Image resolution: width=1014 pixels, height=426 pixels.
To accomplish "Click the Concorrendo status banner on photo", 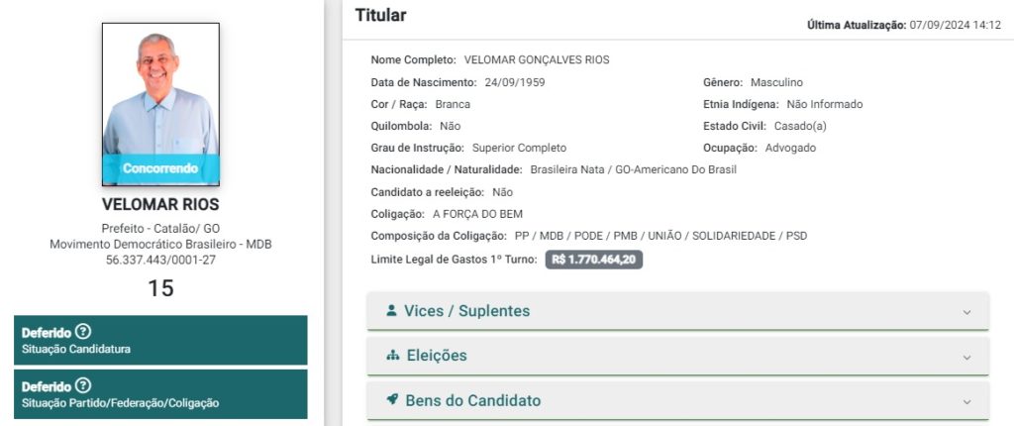I will pos(160,168).
